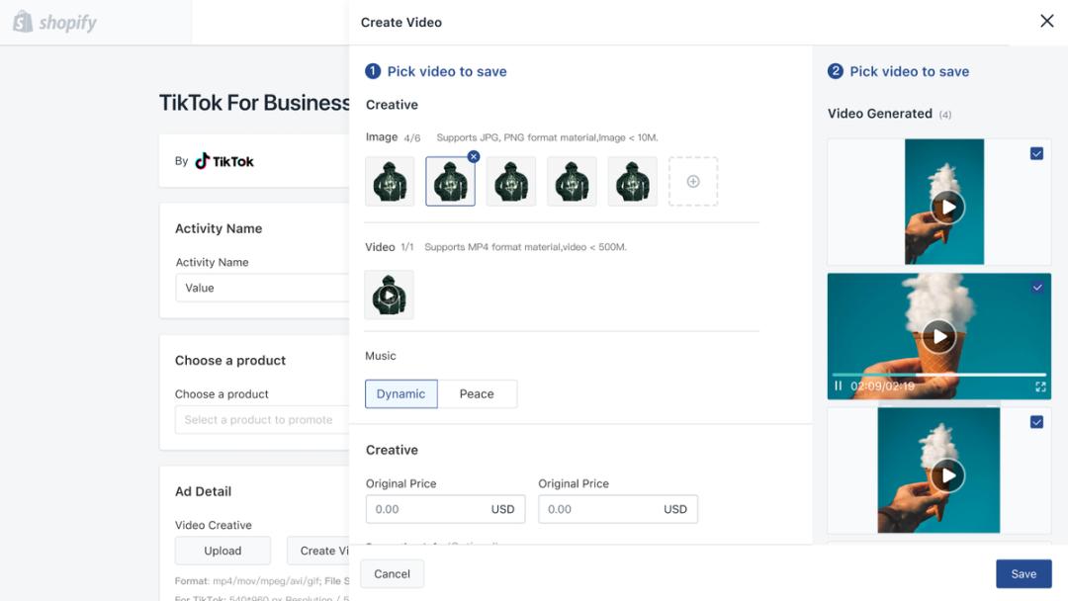Play the first generated video preview
This screenshot has width=1068, height=601.
pyautogui.click(x=949, y=208)
